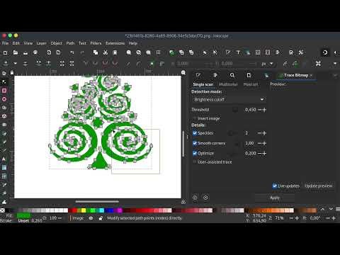Click the Paste clipboard icon
The height and width of the screenshot is (255, 340).
pos(115,52)
